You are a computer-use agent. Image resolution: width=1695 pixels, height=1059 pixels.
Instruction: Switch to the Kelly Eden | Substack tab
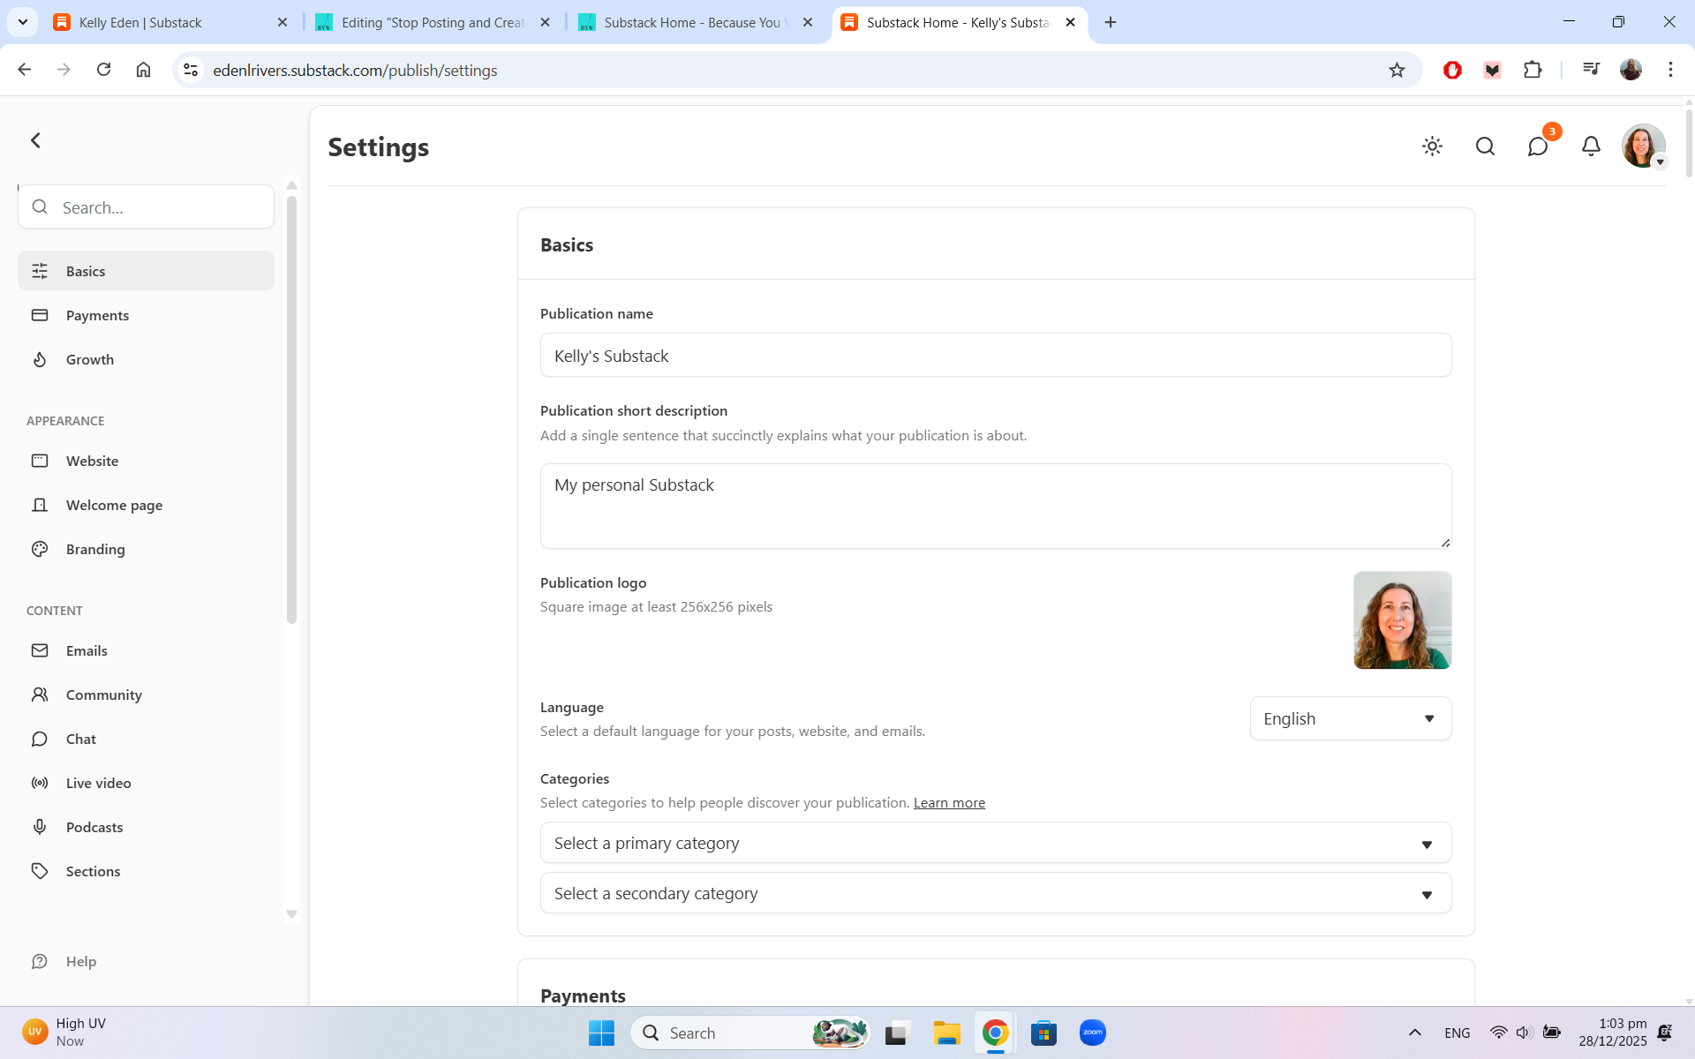(x=168, y=22)
